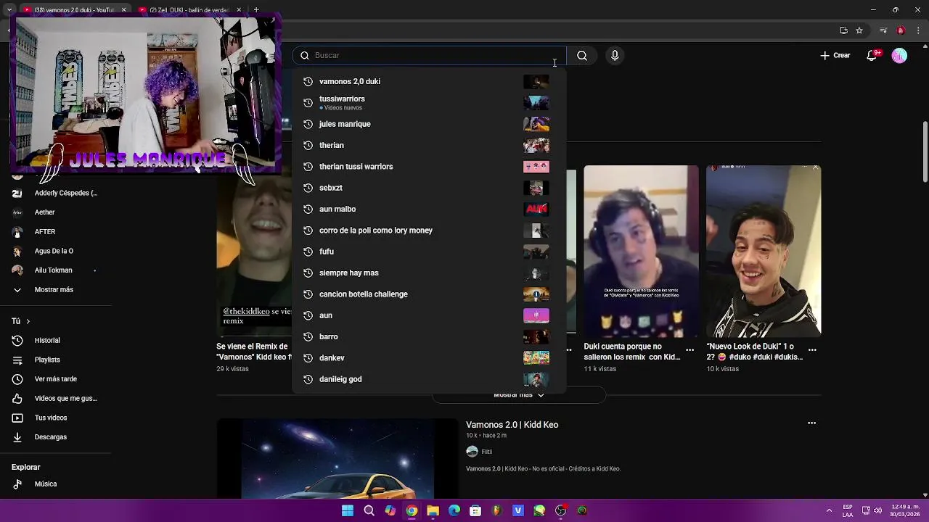Open Playlists in the sidebar
The image size is (929, 522).
pos(56,360)
